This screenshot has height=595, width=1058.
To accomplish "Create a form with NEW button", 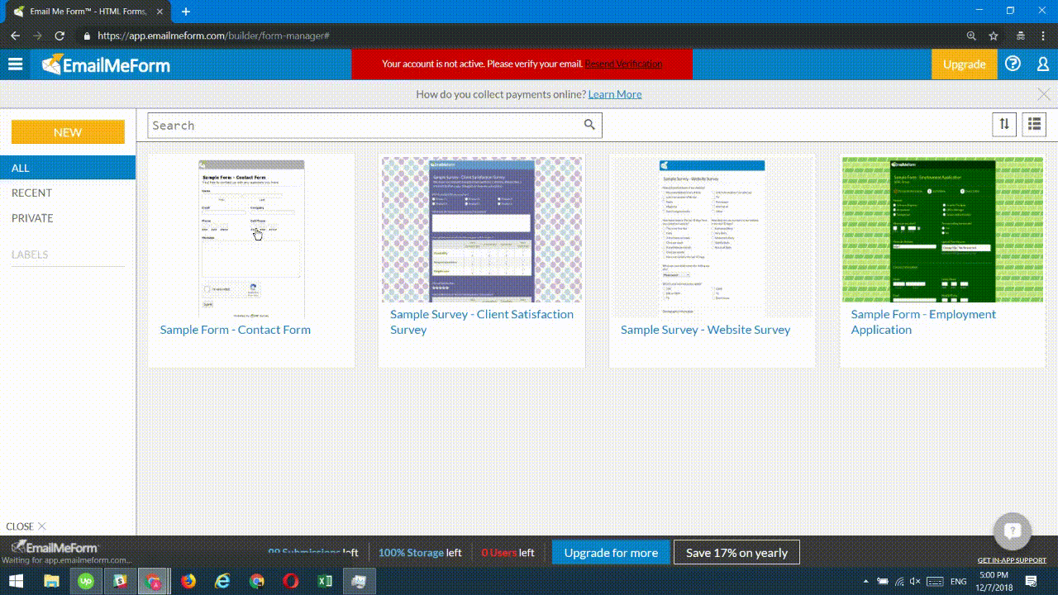I will pos(68,132).
